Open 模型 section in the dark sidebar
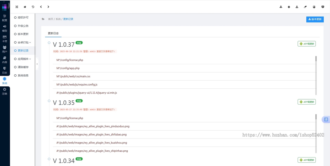This screenshot has width=330, height=166. [5, 28]
